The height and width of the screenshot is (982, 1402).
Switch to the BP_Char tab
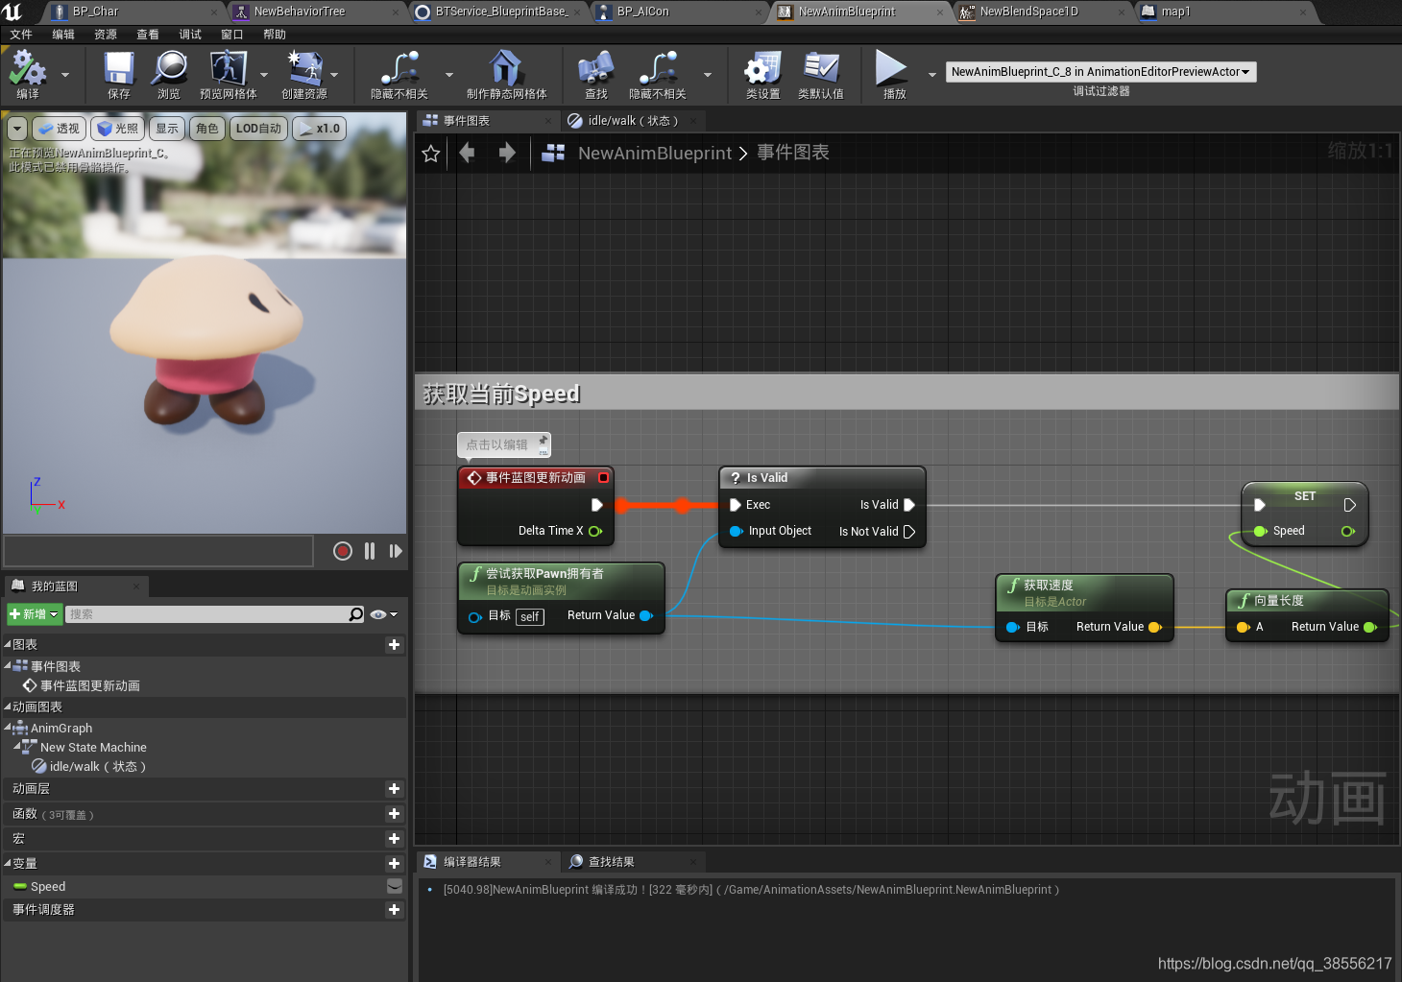(135, 12)
